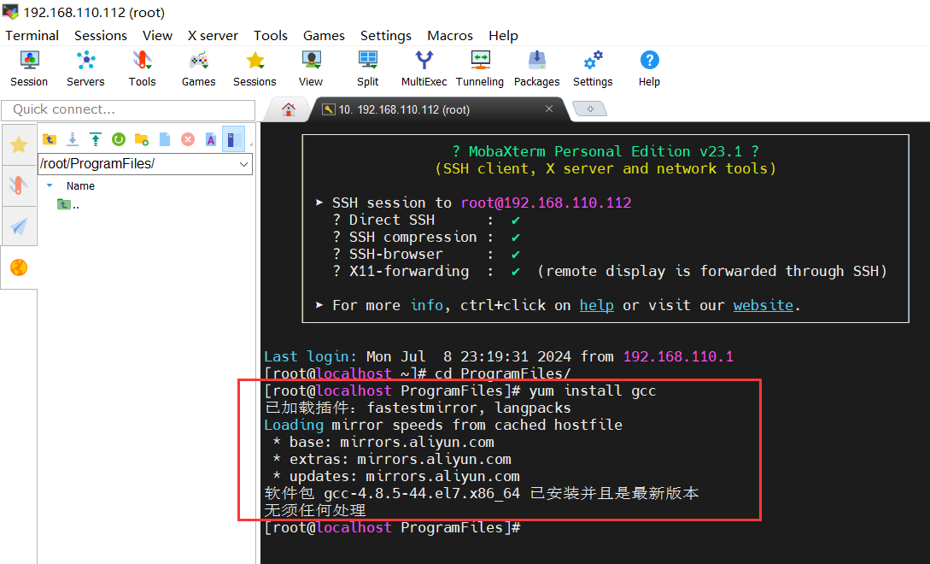The image size is (930, 564).
Task: Open a new terminal tab
Action: 590,109
